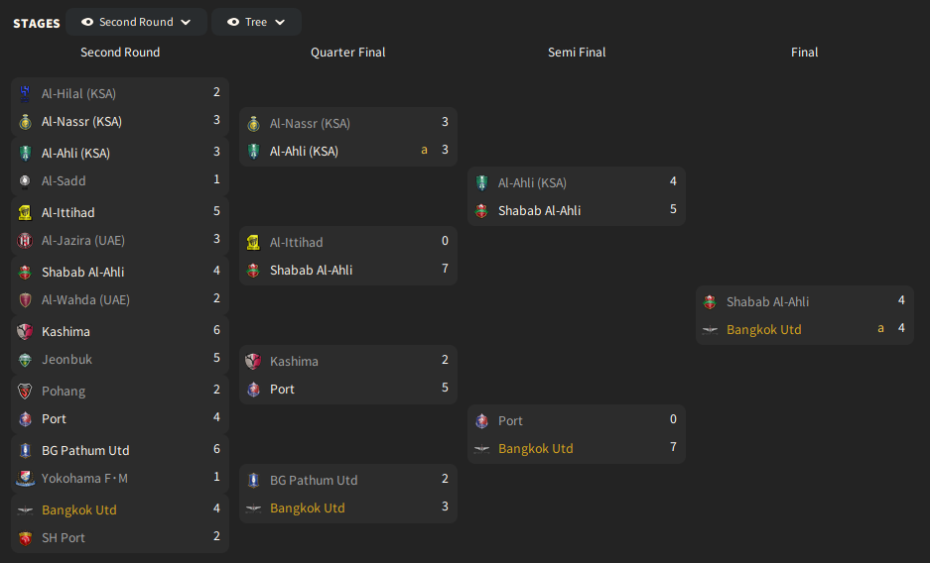
Task: Click the Al-Hilal club crest icon
Action: (x=25, y=93)
